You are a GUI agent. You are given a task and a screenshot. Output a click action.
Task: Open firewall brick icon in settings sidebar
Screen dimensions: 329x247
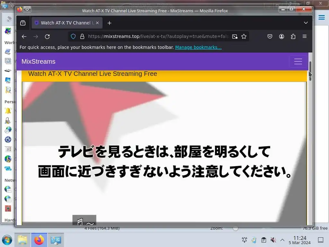[8, 208]
